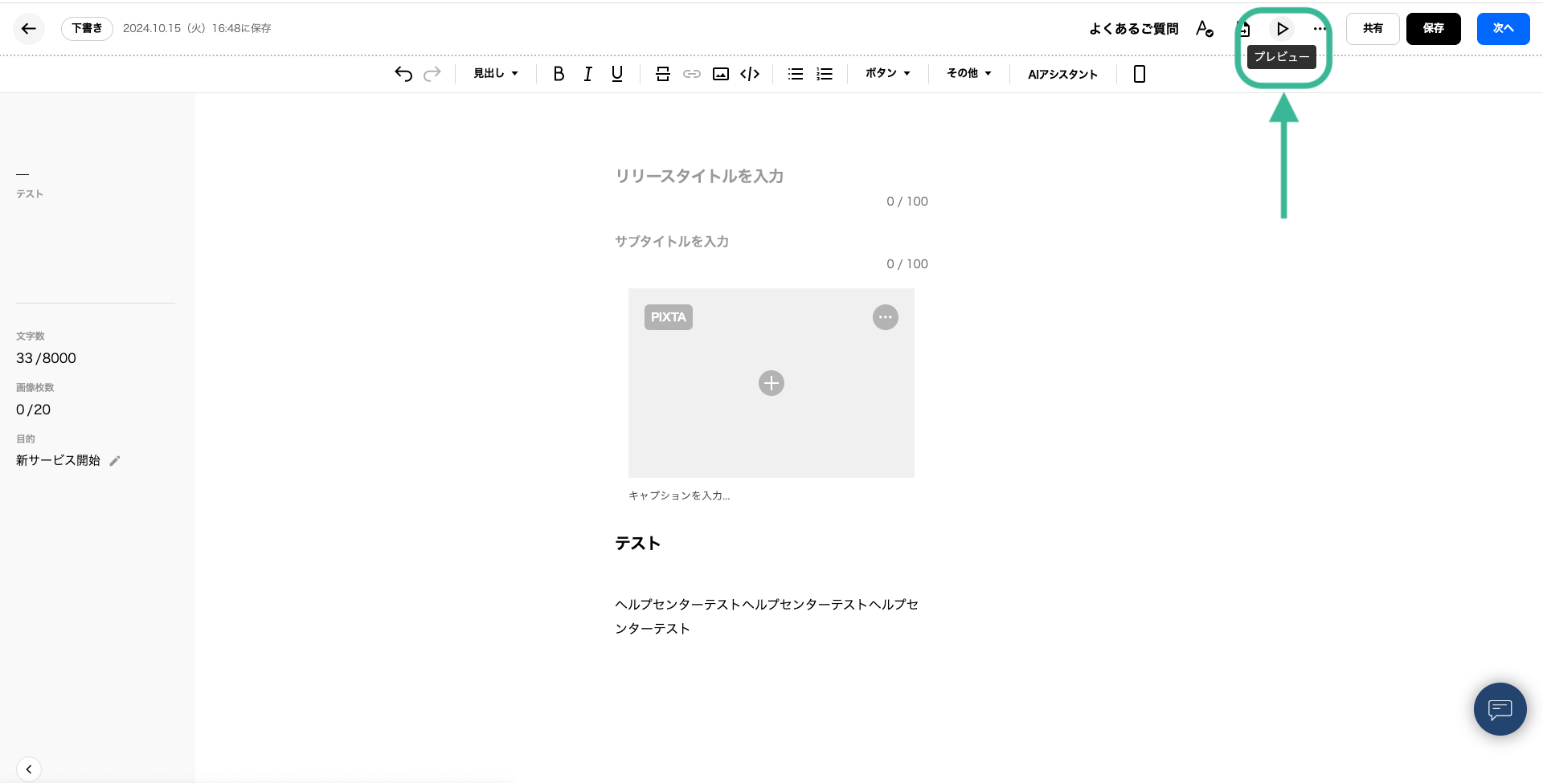The width and height of the screenshot is (1543, 783).
Task: Click the black 保存 save button
Action: pos(1433,29)
